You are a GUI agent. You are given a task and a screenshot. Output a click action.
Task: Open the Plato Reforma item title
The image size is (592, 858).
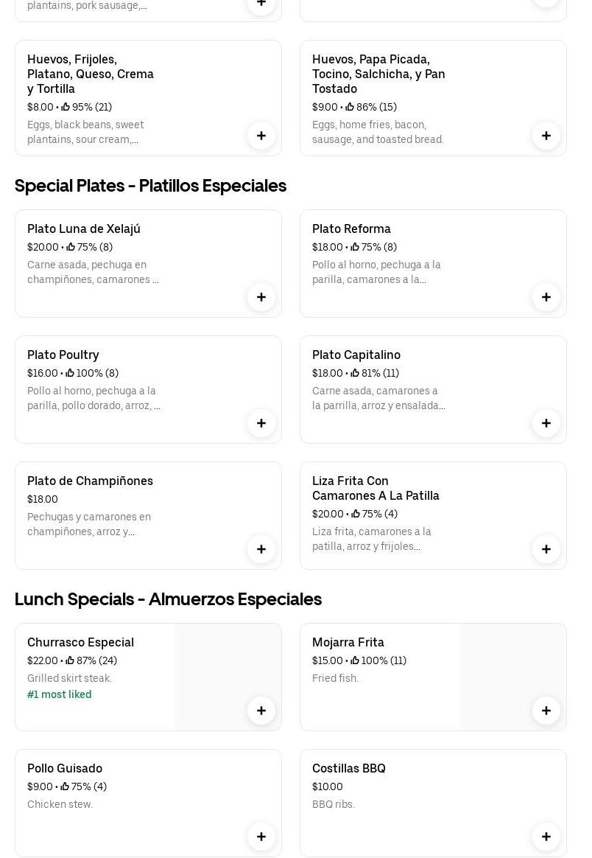pos(351,229)
